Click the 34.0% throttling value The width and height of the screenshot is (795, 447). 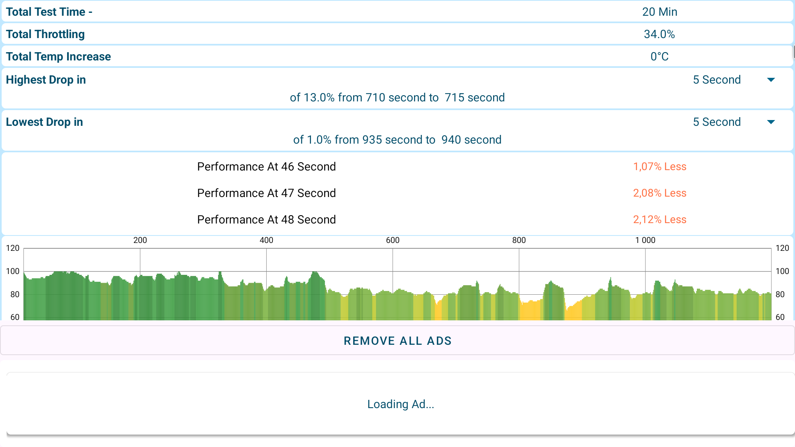pos(659,34)
